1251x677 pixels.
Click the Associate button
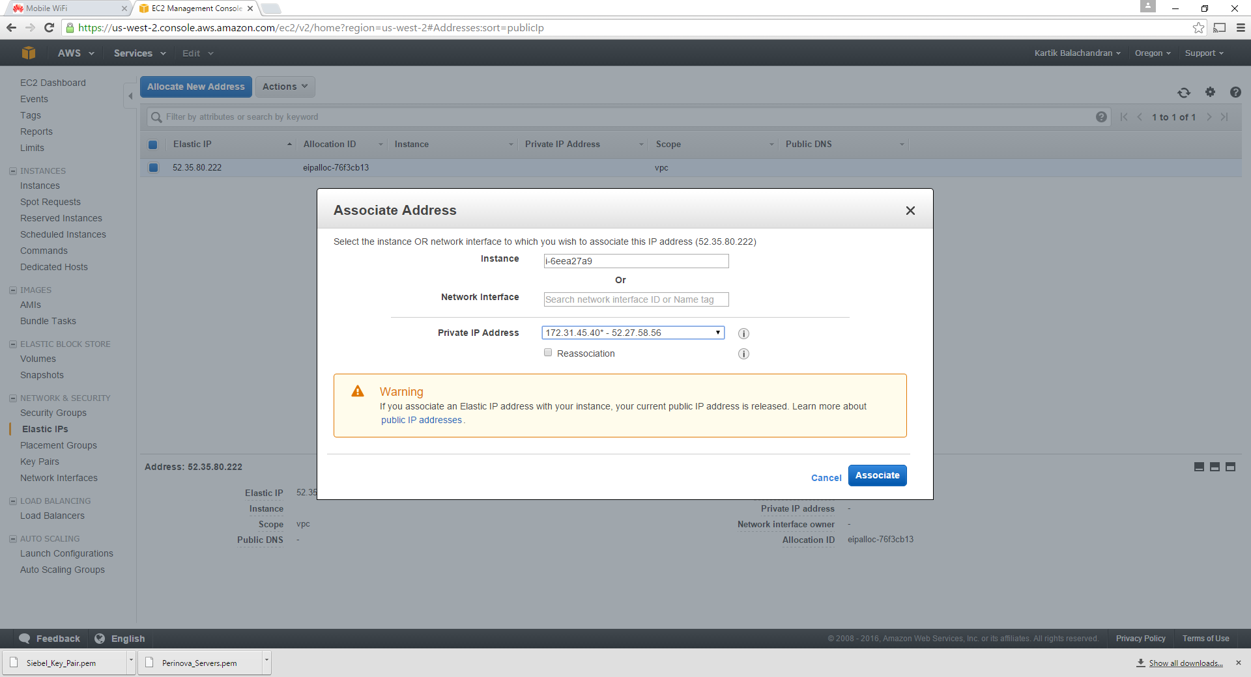pyautogui.click(x=877, y=475)
